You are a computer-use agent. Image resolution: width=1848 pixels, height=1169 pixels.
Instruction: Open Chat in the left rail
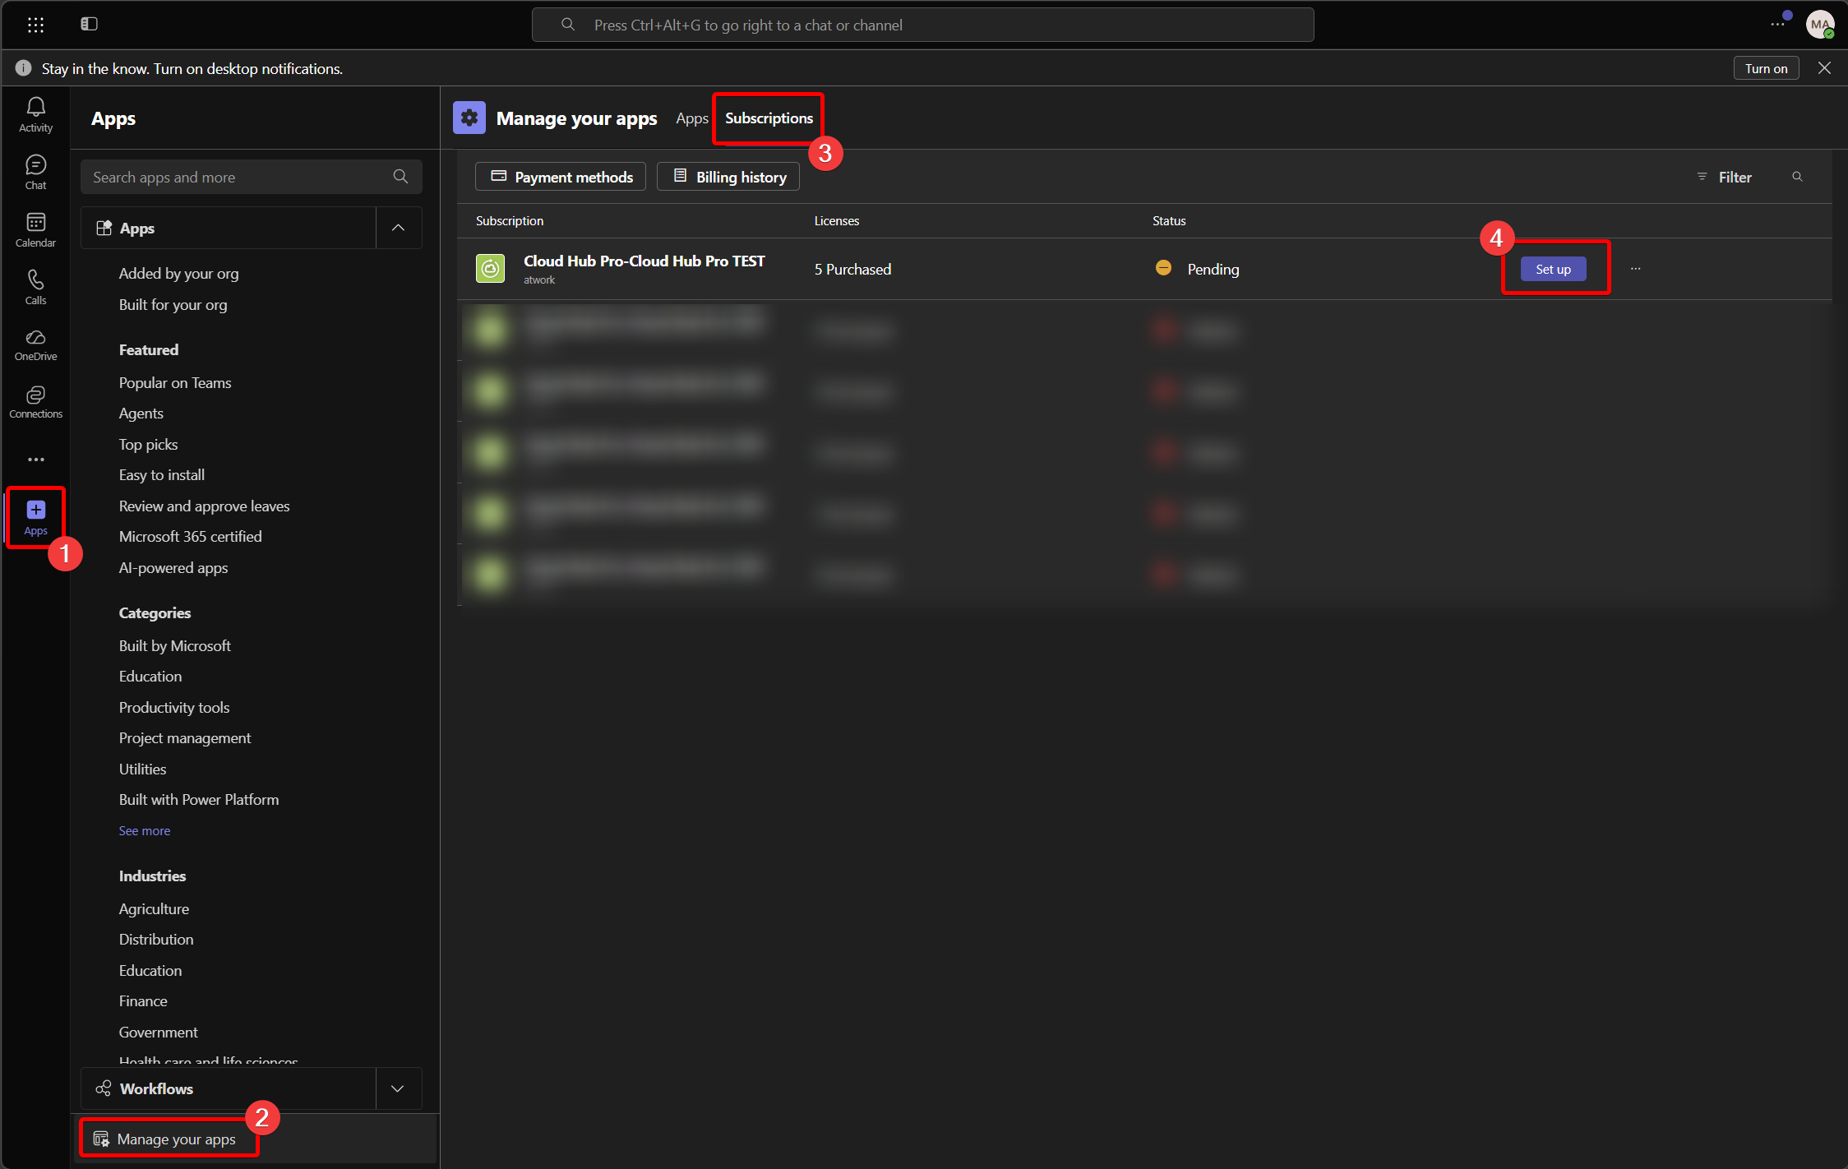35,173
